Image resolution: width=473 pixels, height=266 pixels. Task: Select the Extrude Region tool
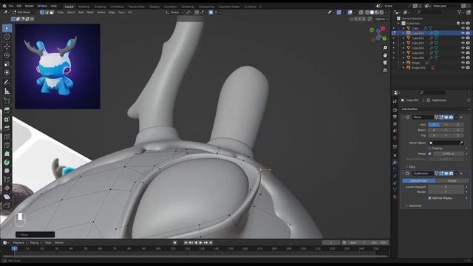[7, 110]
